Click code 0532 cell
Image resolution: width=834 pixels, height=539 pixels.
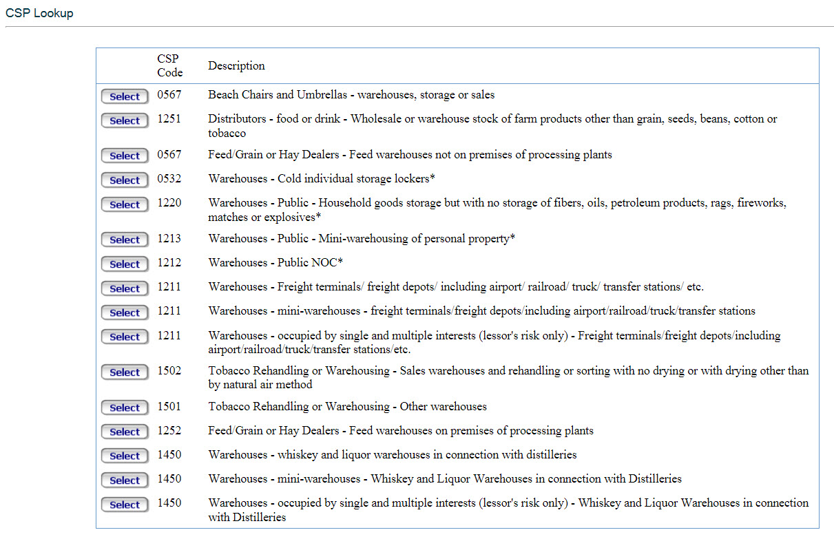click(x=169, y=179)
